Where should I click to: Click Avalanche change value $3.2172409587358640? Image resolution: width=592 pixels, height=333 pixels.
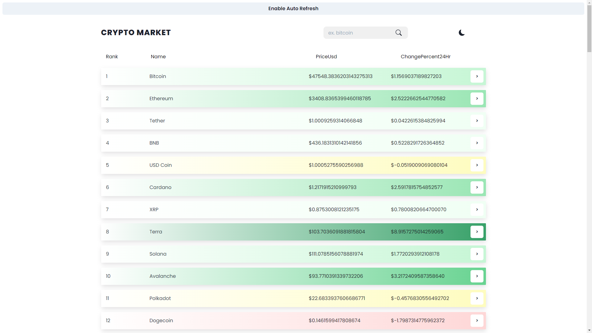(417, 276)
